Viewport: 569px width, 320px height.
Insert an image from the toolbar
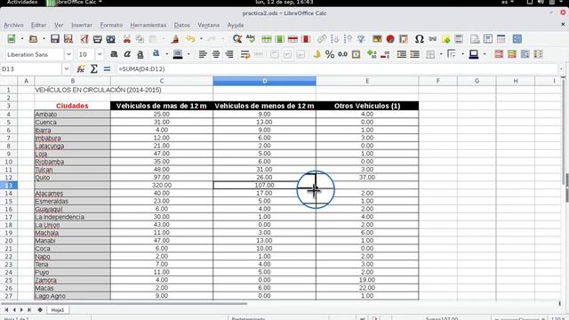pyautogui.click(x=377, y=39)
